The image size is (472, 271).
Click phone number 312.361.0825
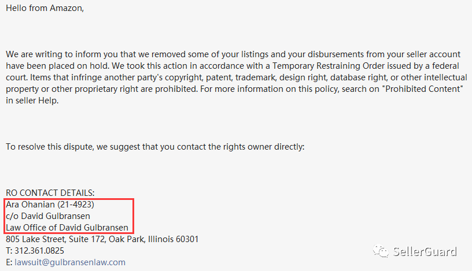coord(39,251)
